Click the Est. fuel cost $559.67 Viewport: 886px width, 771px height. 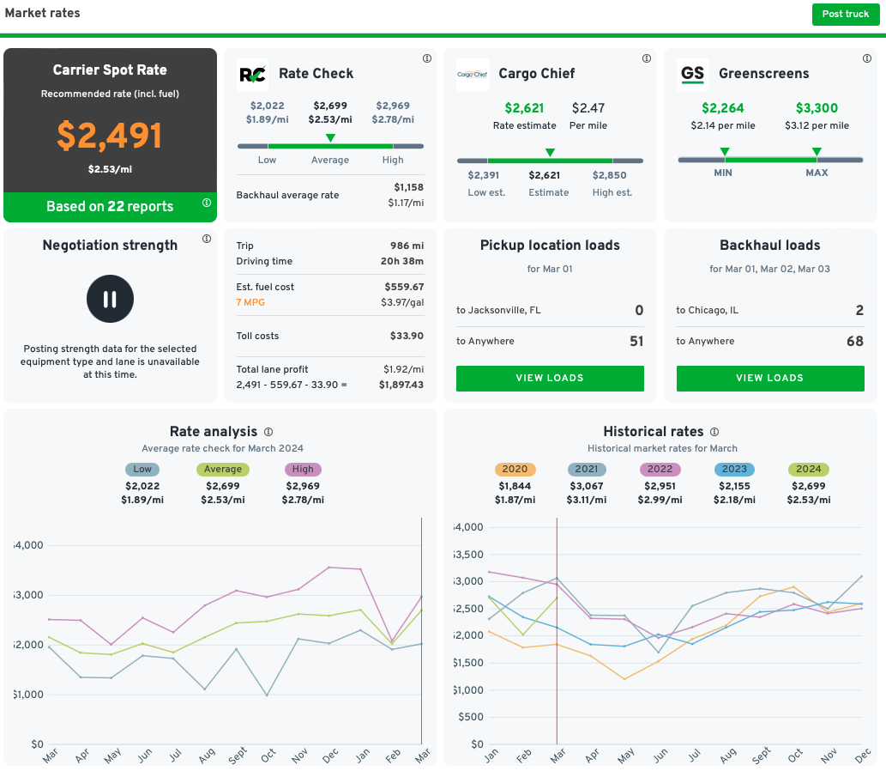404,287
